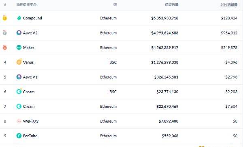Click the BSC Cream logo icon
Viewport: 243px width, 147px height.
click(19, 91)
